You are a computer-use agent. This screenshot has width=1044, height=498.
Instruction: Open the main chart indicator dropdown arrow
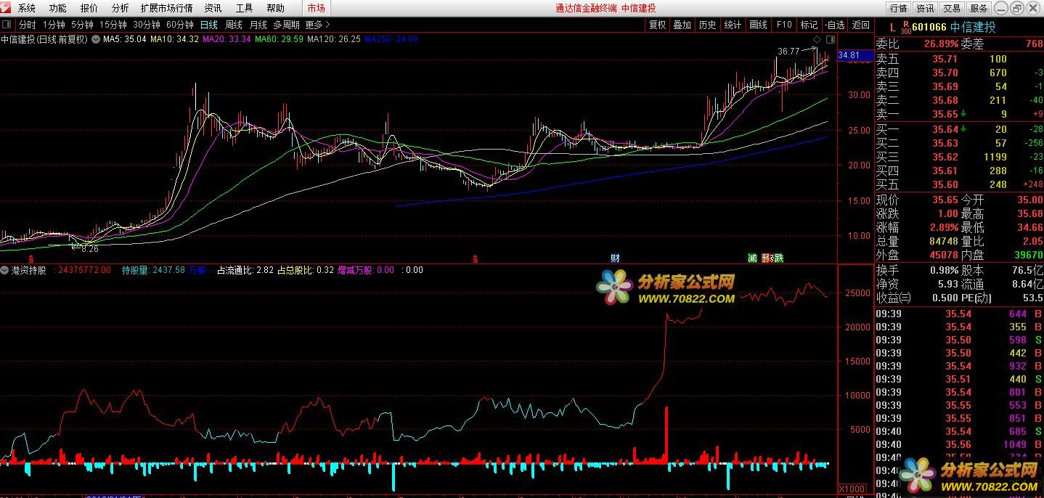(x=94, y=39)
